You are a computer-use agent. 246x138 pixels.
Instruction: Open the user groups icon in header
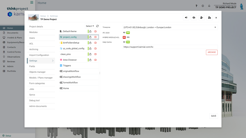tap(194, 18)
